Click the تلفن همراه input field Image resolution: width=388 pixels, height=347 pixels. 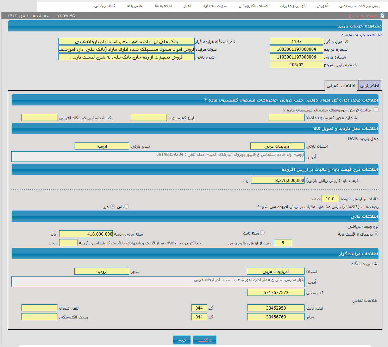[39, 308]
